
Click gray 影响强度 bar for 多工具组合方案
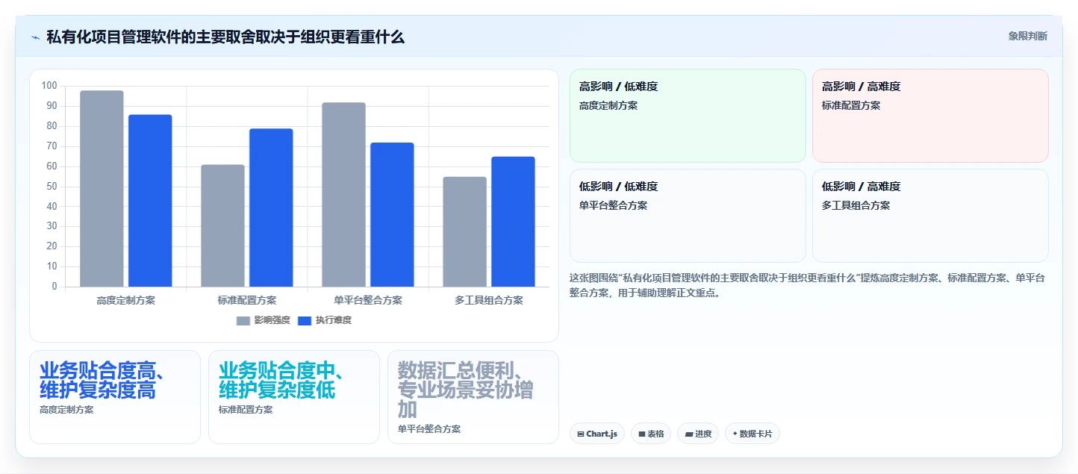(464, 231)
